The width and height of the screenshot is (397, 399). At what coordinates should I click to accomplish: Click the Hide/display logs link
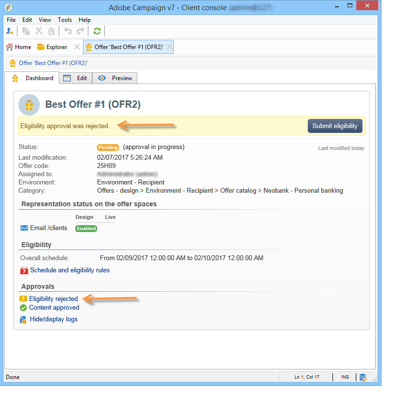(54, 319)
